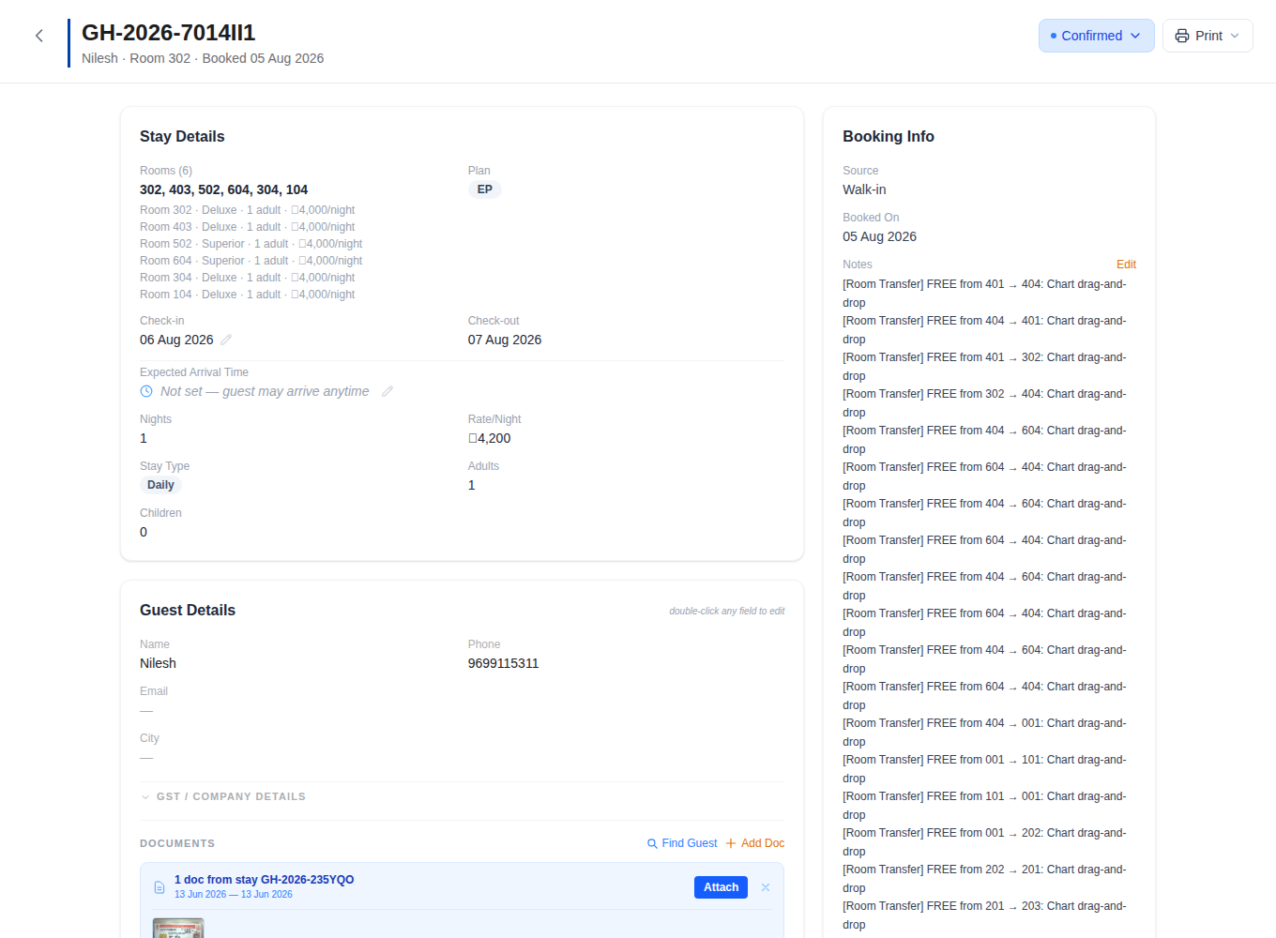Screen dimensions: 1276x938
Task: Click Booked On date 05 Aug 2026
Action: pos(880,236)
